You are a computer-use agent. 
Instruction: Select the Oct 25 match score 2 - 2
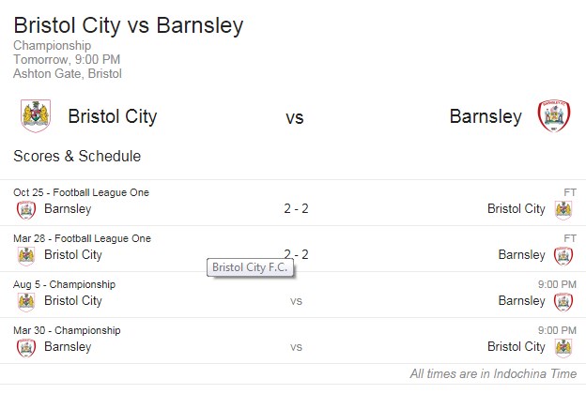296,208
